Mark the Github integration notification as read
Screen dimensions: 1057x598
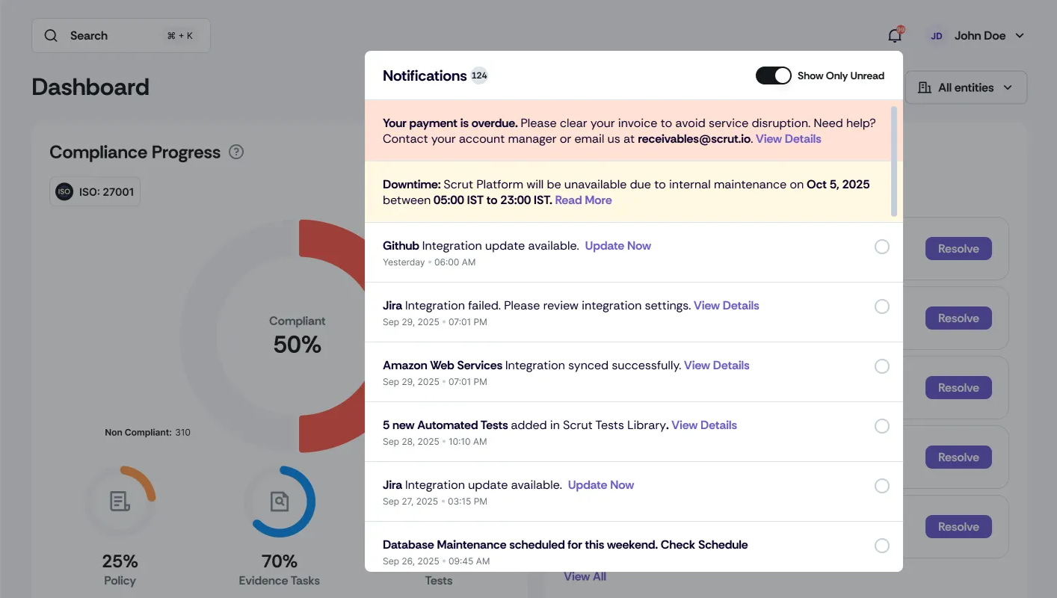point(882,247)
